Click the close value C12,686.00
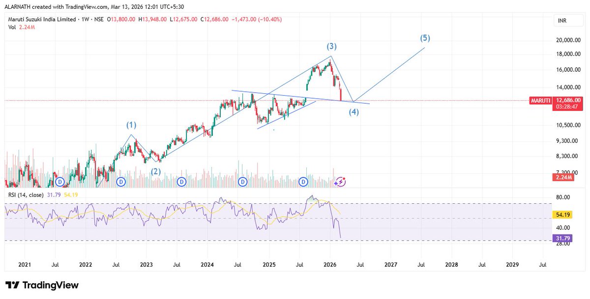 214,19
